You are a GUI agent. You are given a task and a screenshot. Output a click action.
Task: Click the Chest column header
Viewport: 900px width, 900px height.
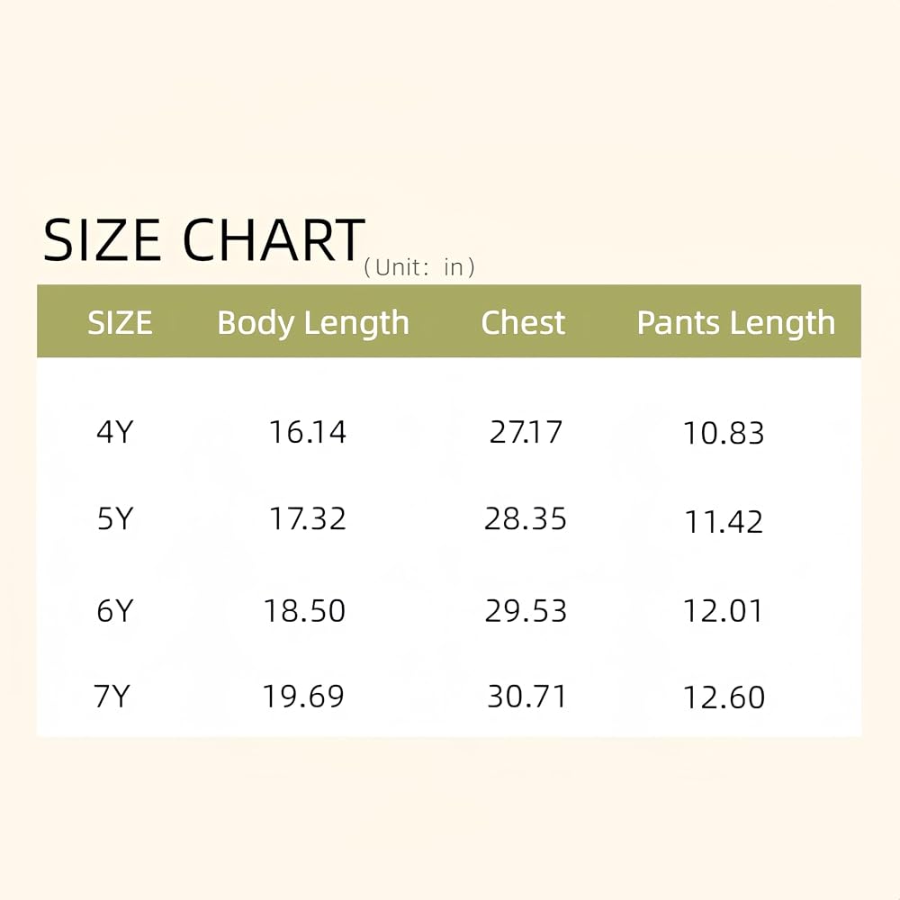[523, 322]
